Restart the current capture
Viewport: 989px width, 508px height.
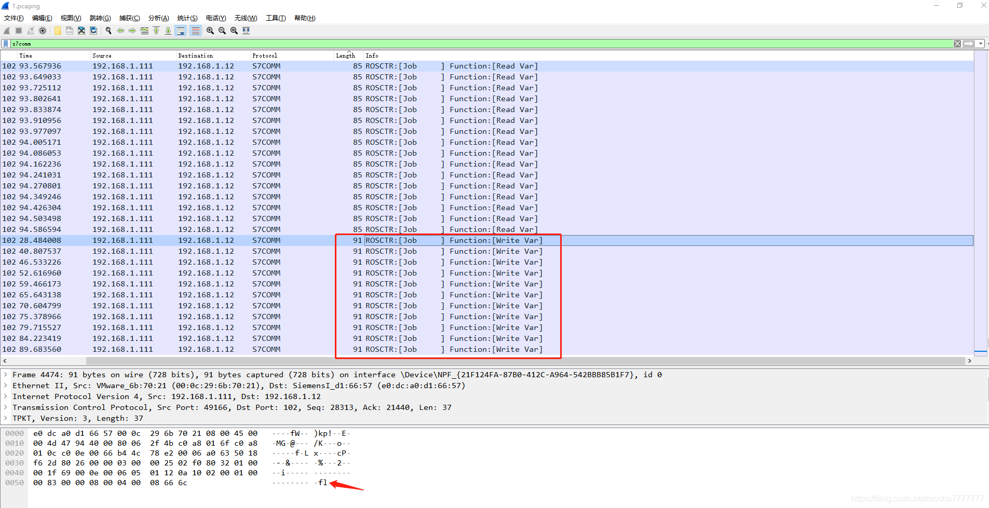coord(31,31)
